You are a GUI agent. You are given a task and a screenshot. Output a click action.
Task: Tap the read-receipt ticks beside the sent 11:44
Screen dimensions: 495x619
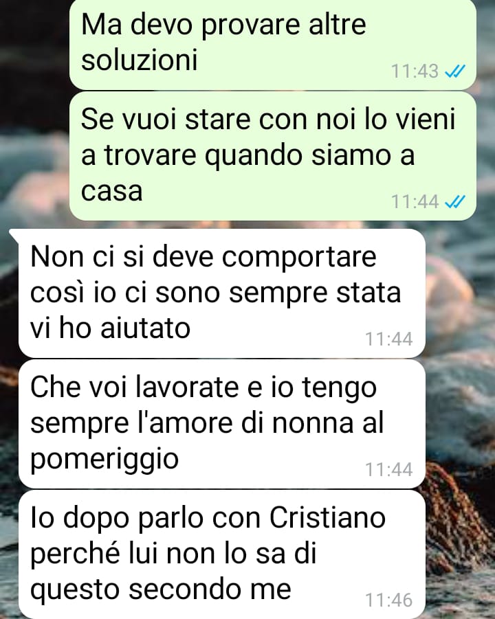pyautogui.click(x=455, y=202)
